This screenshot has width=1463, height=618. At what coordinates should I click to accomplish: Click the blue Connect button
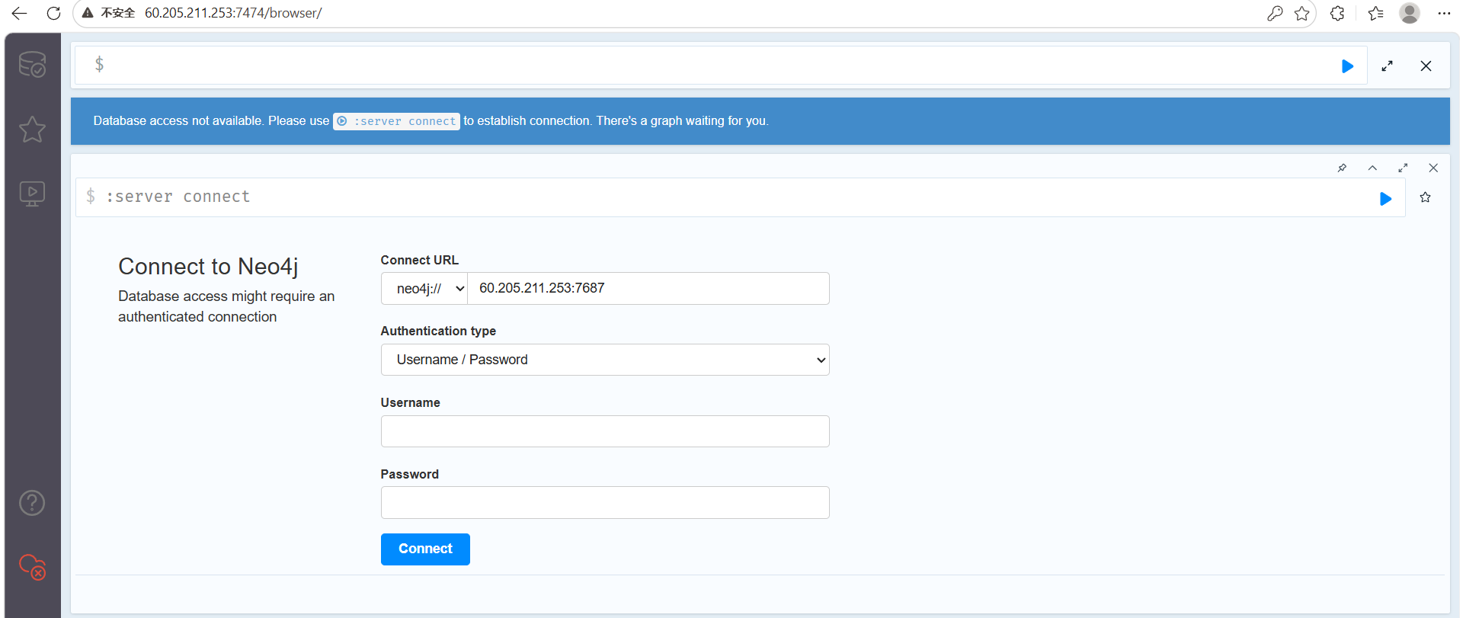[425, 549]
